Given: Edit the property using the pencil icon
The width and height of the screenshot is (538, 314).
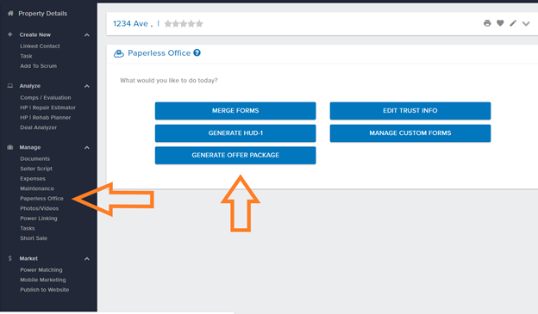Looking at the screenshot, I should 513,23.
